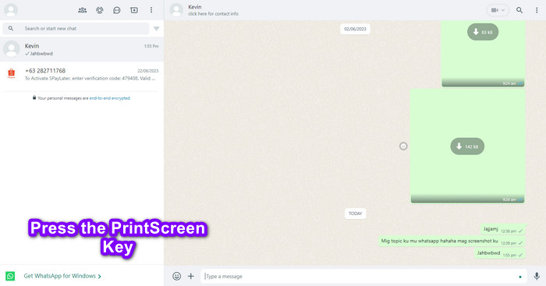The height and width of the screenshot is (286, 546).
Task: Open the sidebar menu with three dots
Action: tap(151, 10)
